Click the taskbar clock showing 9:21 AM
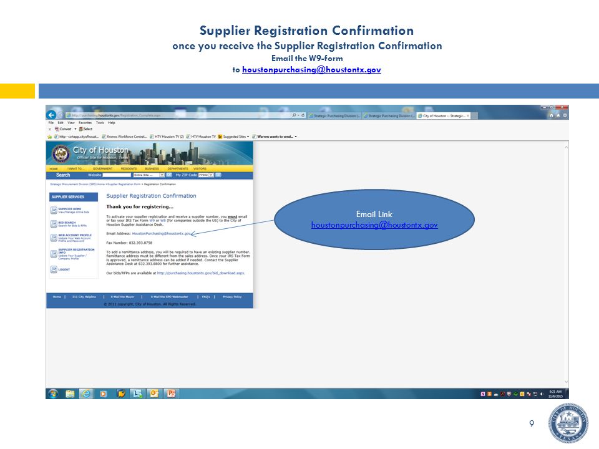Screen dimensions: 599x449 pos(555,394)
